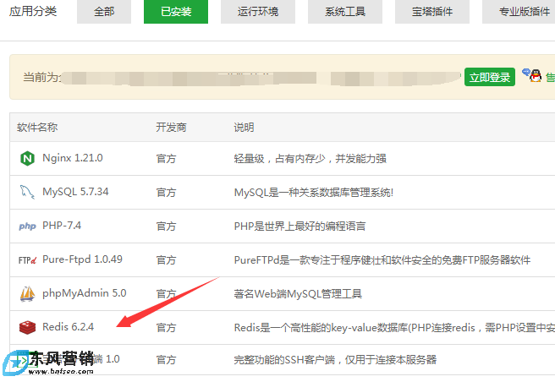Click the 开发商 column header
Image resolution: width=555 pixels, height=382 pixels.
pos(171,127)
